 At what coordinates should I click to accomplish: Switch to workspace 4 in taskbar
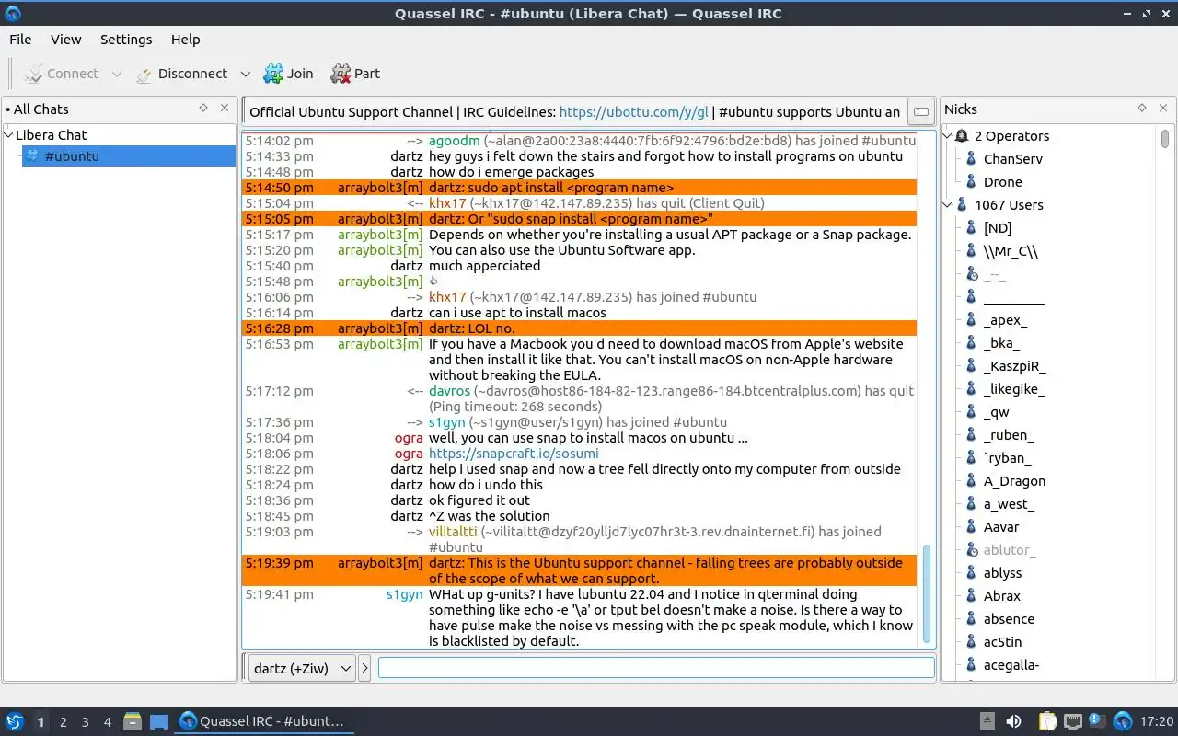107,722
